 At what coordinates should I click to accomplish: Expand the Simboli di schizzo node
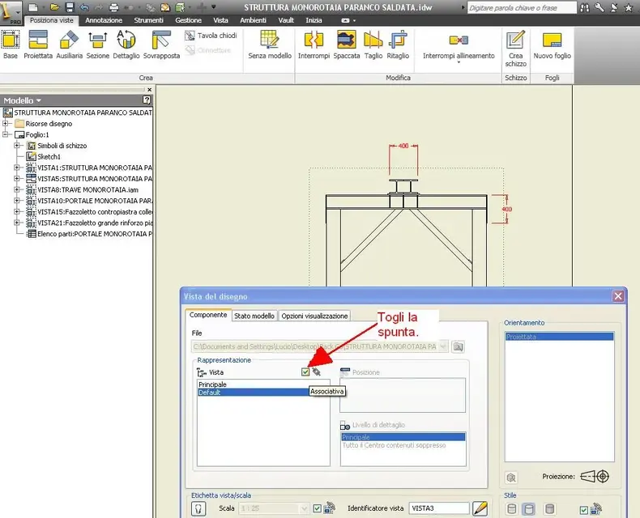[x=17, y=145]
